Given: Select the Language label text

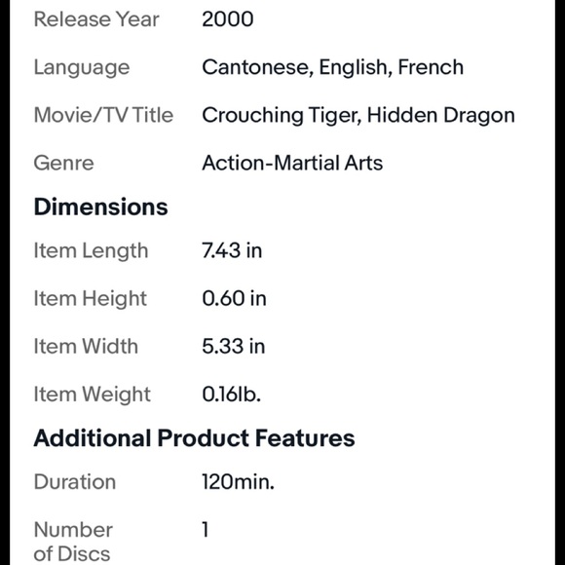Looking at the screenshot, I should point(82,68).
